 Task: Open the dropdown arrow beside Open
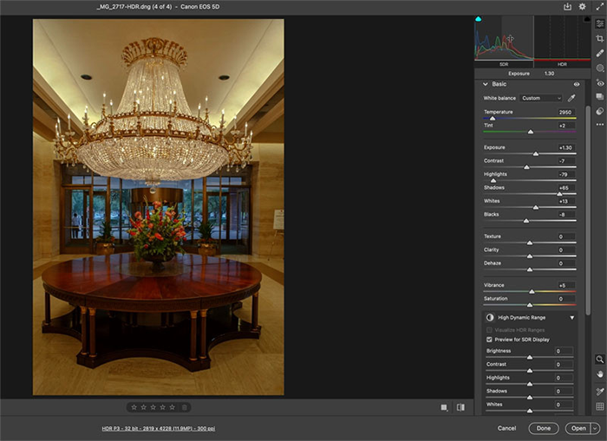pyautogui.click(x=596, y=428)
